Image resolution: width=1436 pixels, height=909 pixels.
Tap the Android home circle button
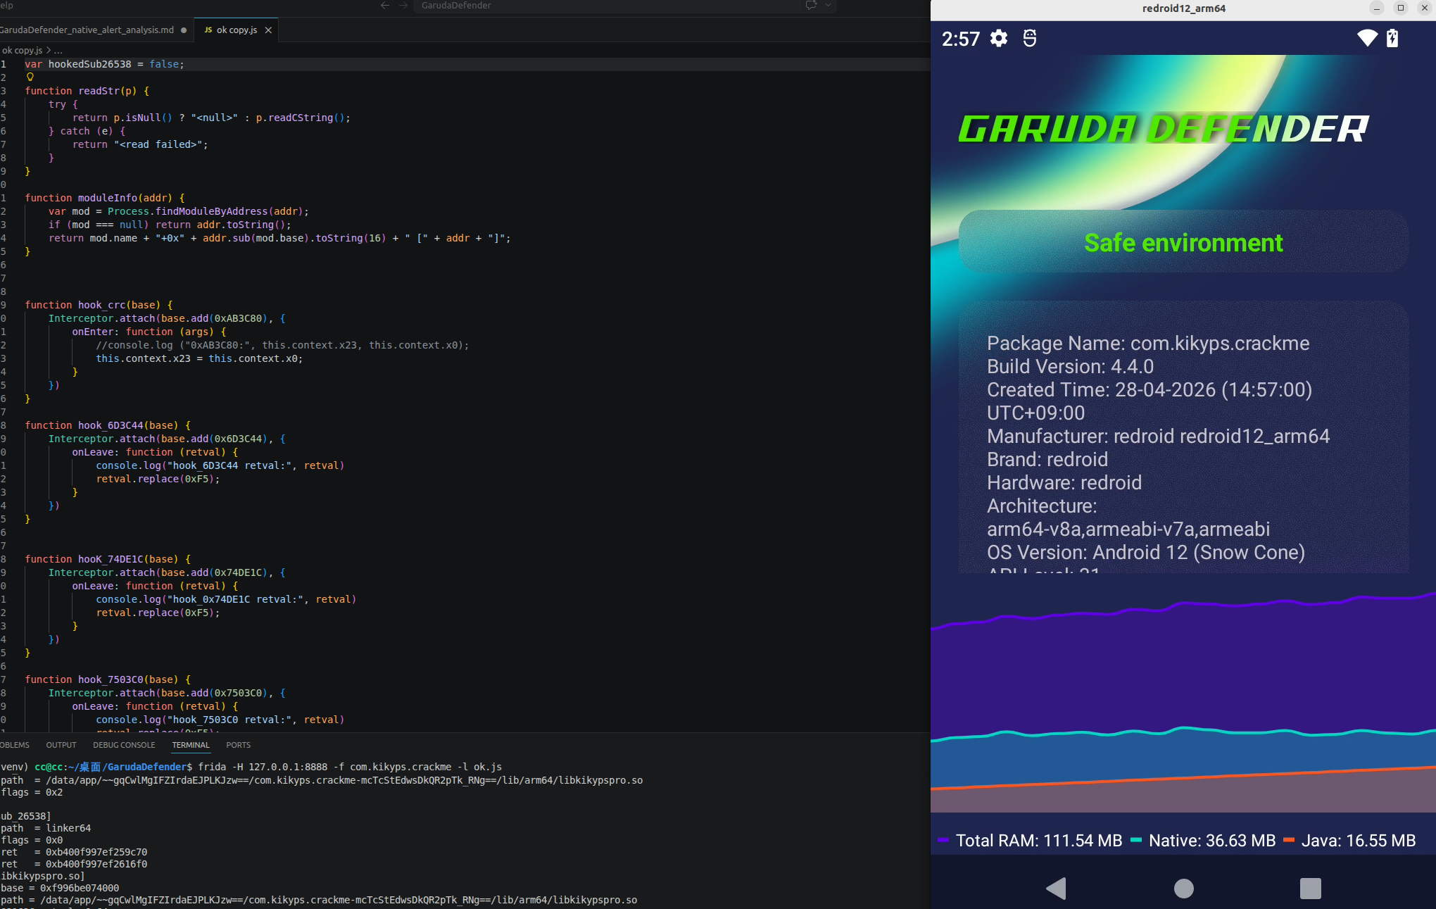(1184, 889)
